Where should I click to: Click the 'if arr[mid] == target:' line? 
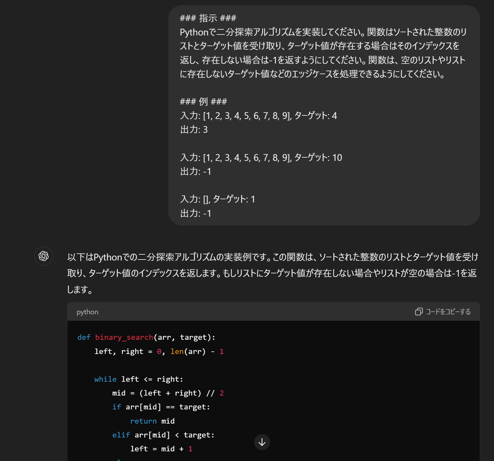point(161,407)
